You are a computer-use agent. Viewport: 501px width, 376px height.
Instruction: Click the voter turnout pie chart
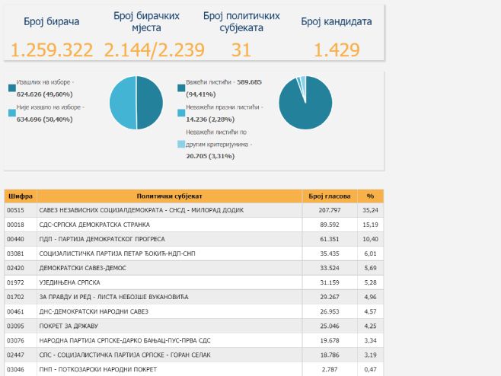136,104
